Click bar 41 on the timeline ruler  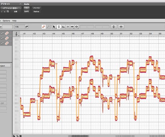pos(24,34)
